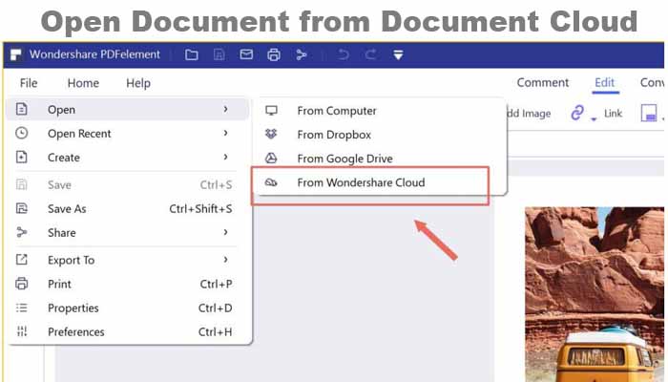The image size is (668, 382).
Task: Click the Link chain icon in toolbar
Action: [576, 113]
